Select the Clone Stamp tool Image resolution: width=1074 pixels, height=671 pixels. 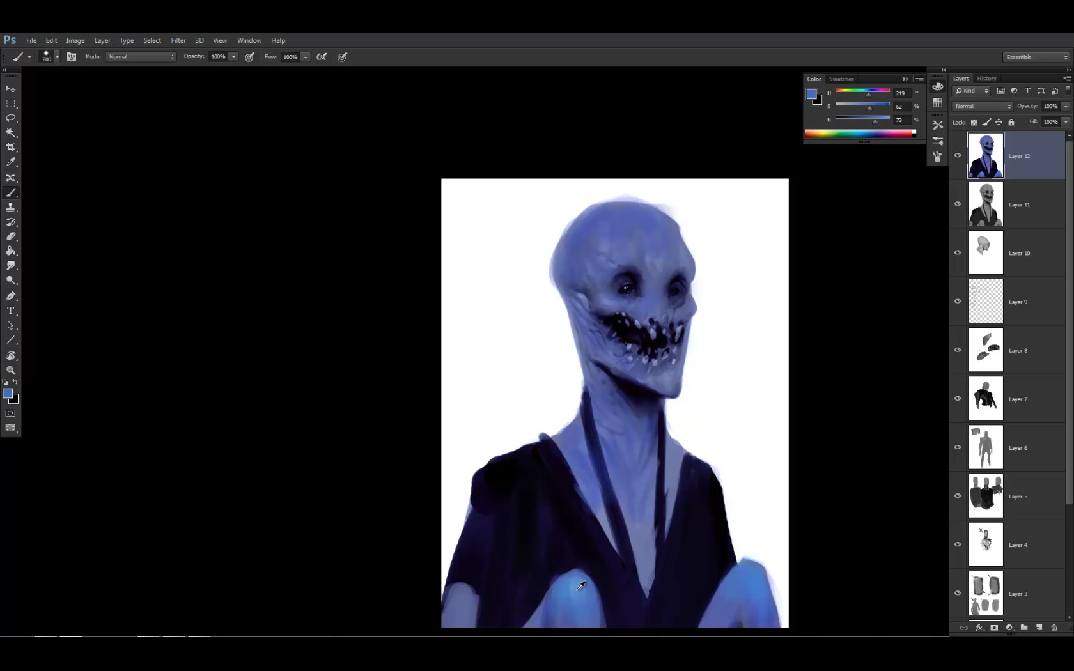coord(11,207)
